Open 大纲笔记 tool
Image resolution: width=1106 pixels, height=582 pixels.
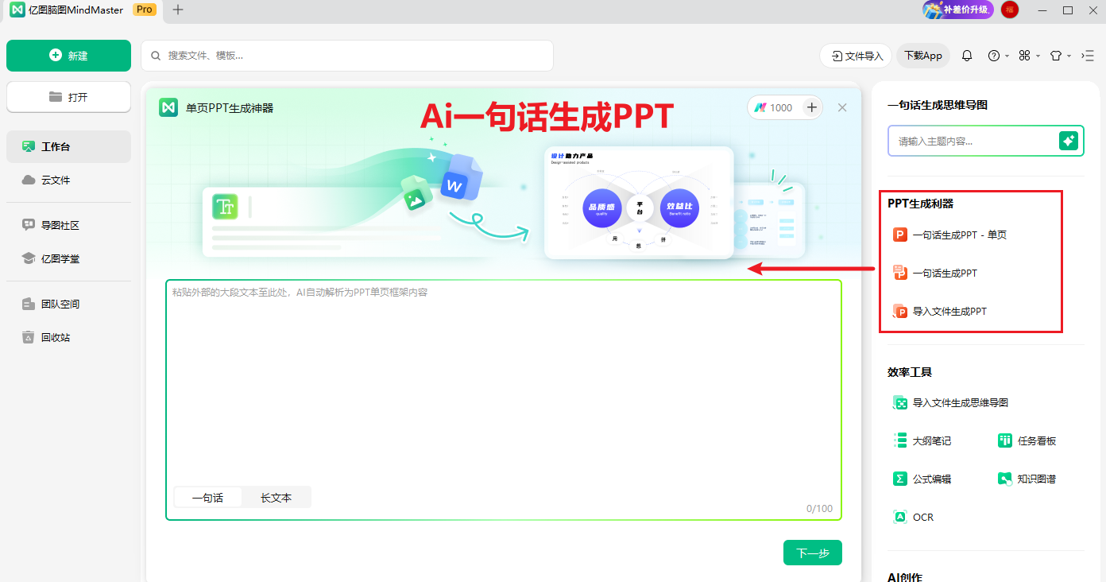pyautogui.click(x=922, y=440)
